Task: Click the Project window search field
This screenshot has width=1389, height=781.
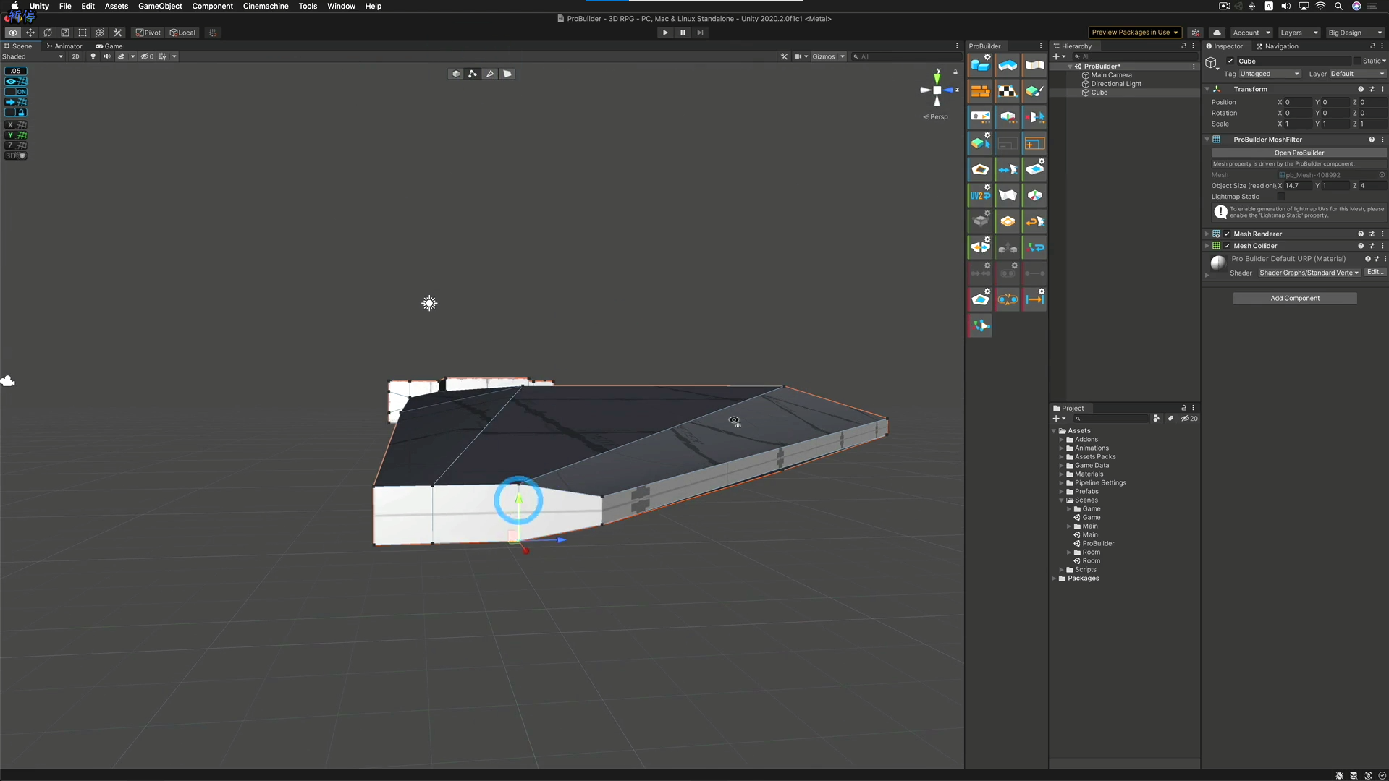Action: [x=1111, y=419]
